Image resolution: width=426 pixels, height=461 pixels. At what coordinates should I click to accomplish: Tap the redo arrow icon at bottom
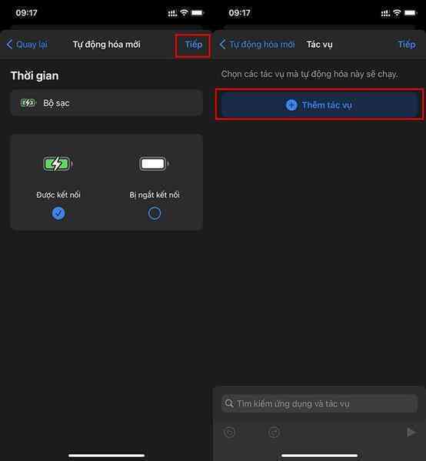274,433
